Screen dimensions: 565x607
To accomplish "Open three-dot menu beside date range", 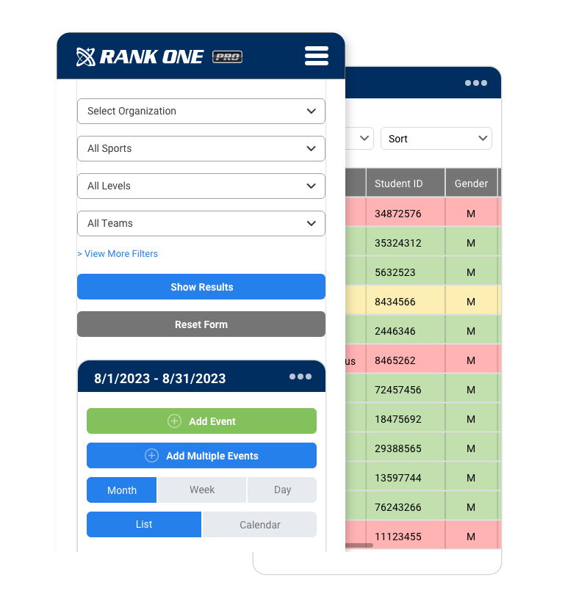I will point(300,377).
